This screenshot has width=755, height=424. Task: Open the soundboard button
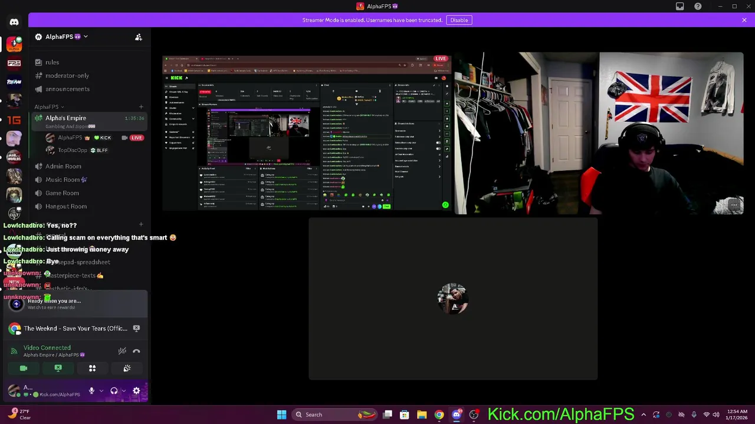[x=127, y=368]
